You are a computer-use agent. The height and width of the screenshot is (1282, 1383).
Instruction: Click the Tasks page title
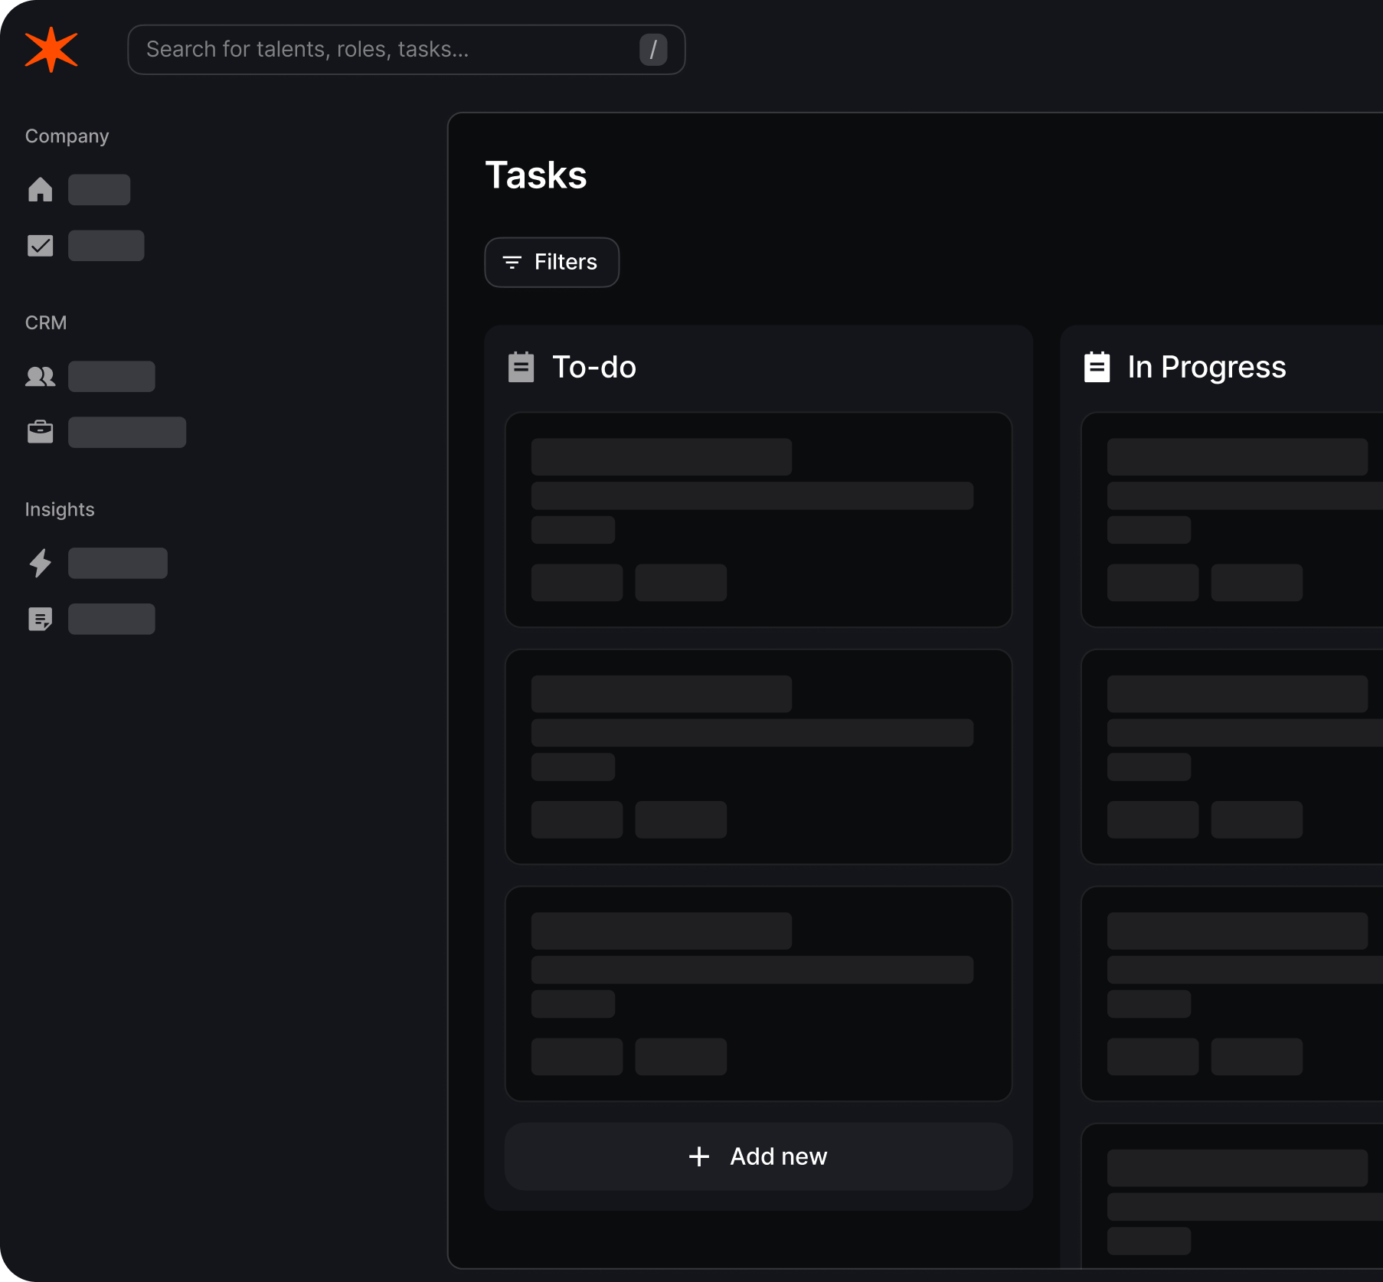536,175
